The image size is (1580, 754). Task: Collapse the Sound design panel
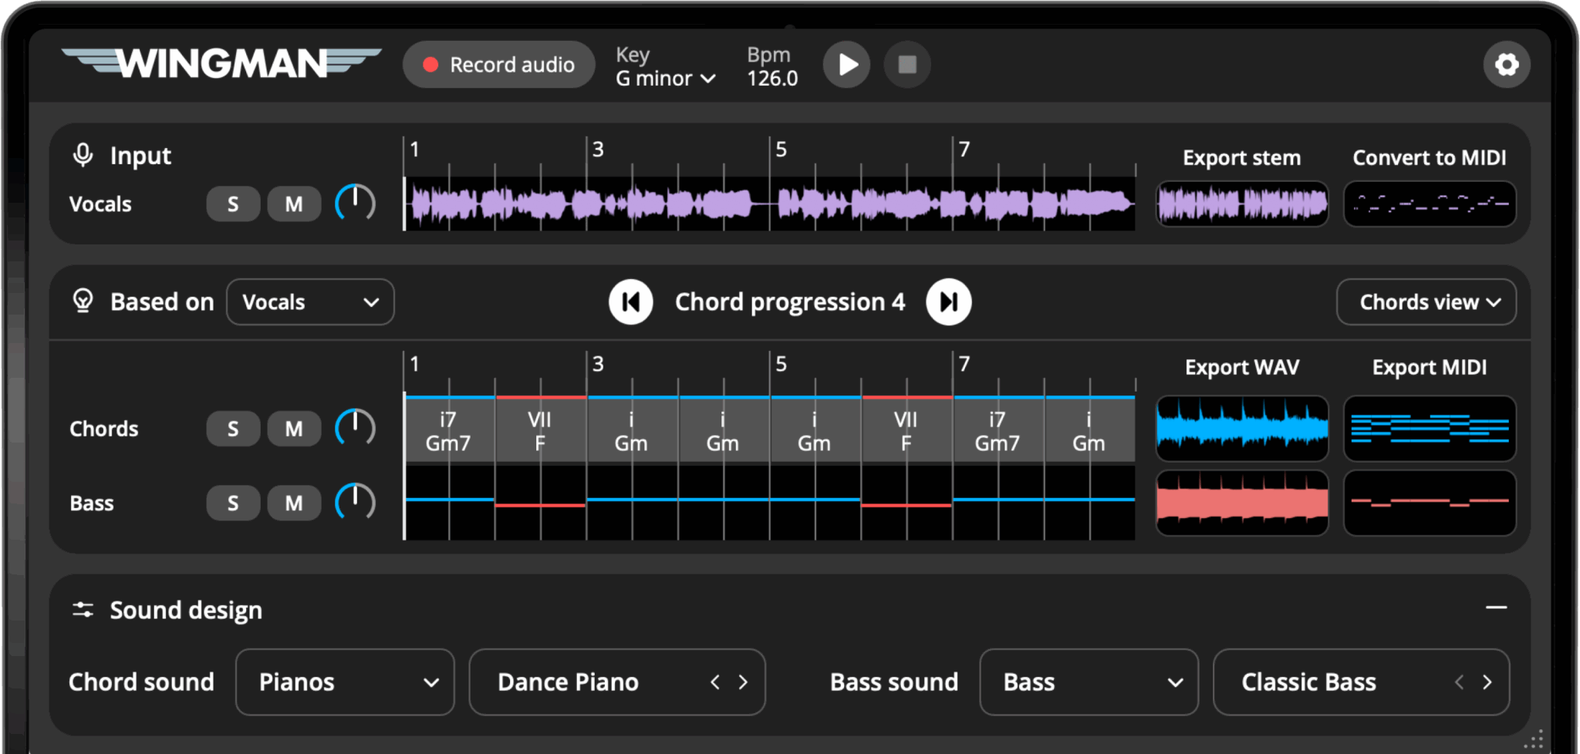pos(1496,608)
